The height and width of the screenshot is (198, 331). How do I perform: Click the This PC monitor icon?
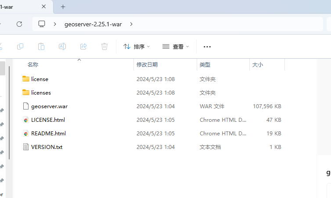click(42, 24)
